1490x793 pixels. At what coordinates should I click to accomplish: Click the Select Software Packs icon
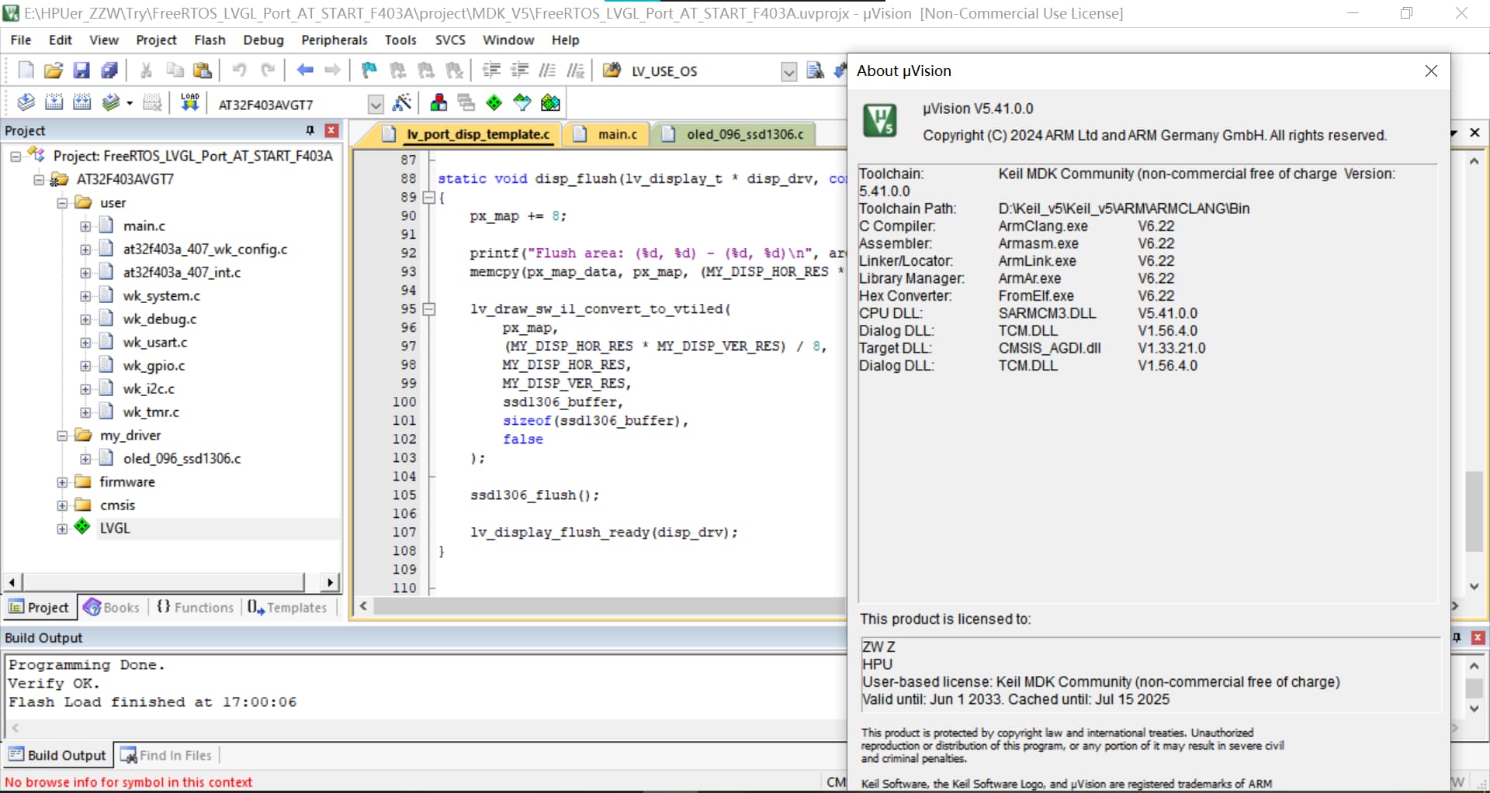(x=522, y=102)
